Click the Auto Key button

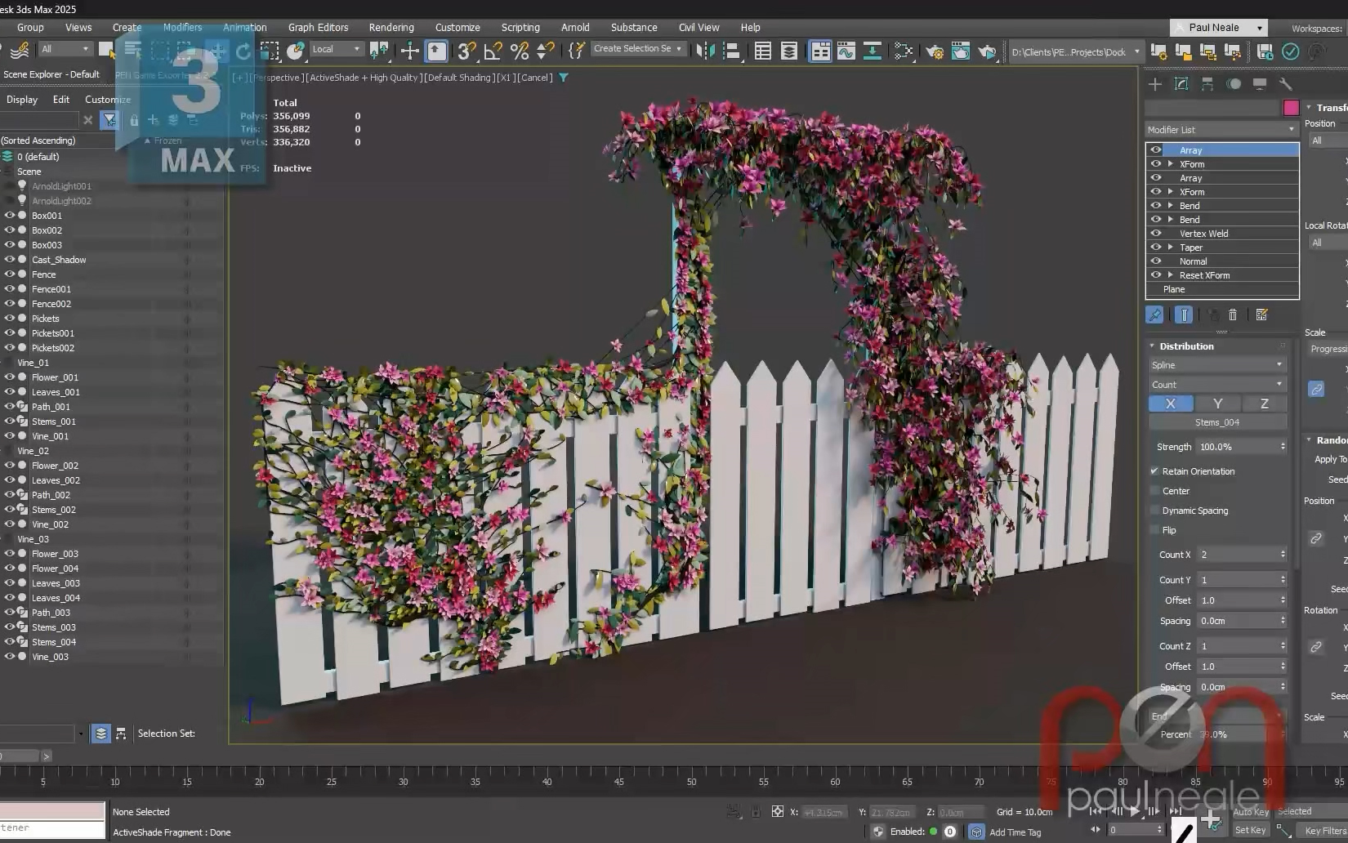pos(1251,811)
